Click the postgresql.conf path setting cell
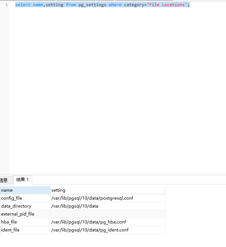Image resolution: width=226 pixels, height=247 pixels. coord(108,198)
